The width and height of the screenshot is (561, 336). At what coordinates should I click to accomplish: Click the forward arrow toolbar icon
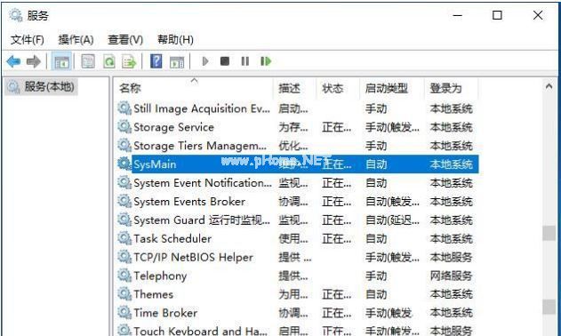tap(34, 61)
